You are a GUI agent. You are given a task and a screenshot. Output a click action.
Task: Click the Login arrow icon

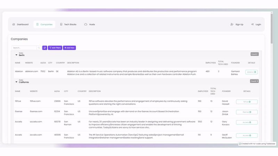click(252, 24)
